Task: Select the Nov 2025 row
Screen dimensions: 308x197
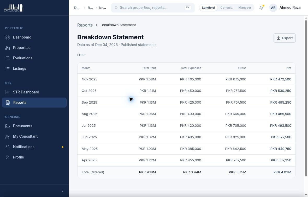Action: click(186, 79)
